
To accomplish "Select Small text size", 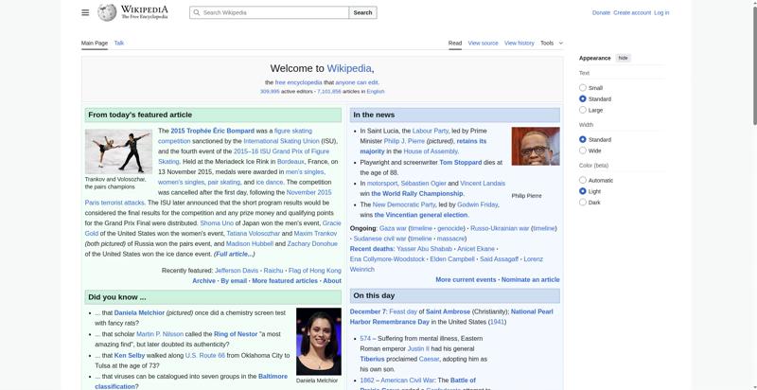I will (583, 88).
